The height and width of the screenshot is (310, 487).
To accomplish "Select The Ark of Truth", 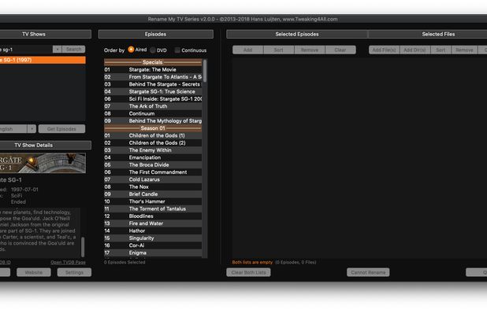I will click(x=153, y=106).
